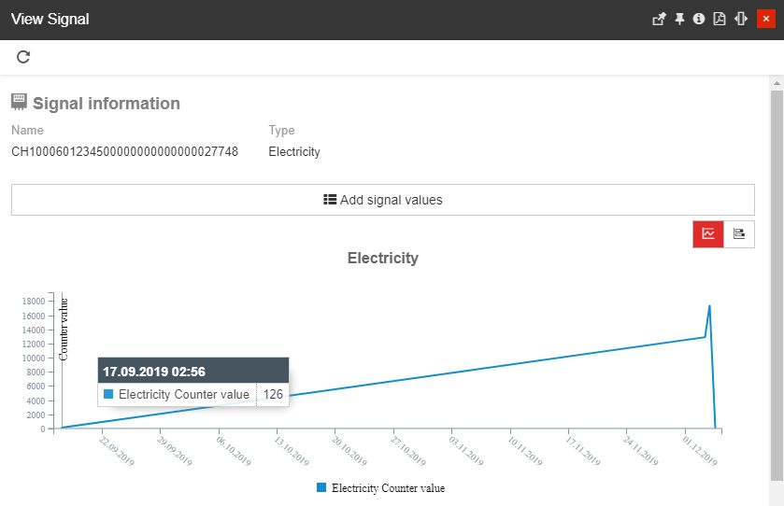Show the info icon details

(699, 20)
